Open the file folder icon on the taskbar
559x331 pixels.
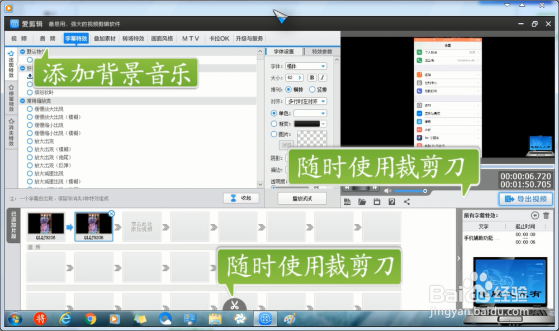click(215, 319)
